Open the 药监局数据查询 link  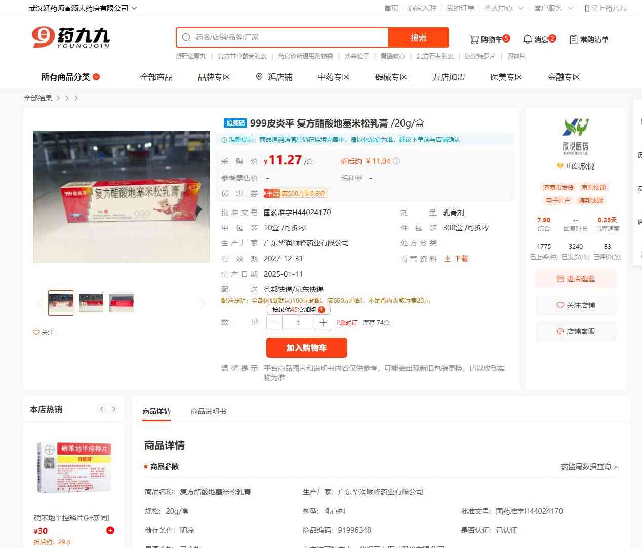pos(589,467)
